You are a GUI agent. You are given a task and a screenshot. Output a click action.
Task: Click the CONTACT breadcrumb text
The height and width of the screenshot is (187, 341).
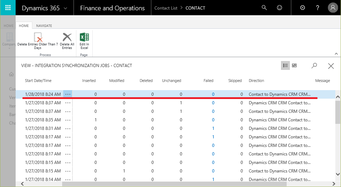click(195, 8)
